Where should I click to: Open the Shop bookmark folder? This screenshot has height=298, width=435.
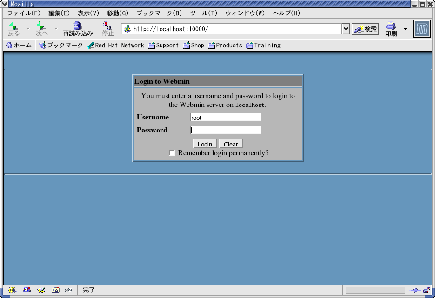click(x=194, y=45)
